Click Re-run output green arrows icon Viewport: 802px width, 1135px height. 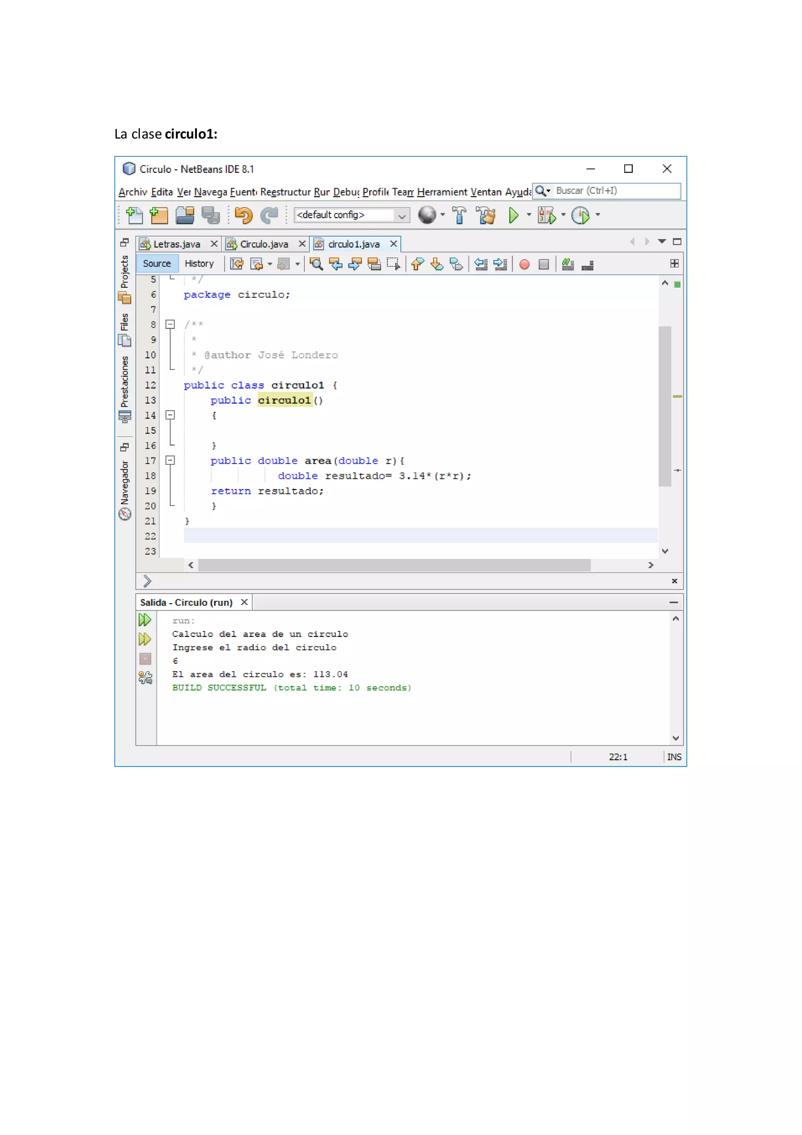(x=145, y=620)
